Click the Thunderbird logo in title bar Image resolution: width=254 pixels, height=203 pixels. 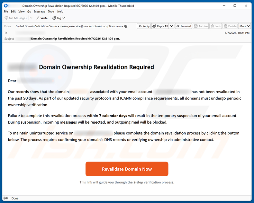pos(6,6)
